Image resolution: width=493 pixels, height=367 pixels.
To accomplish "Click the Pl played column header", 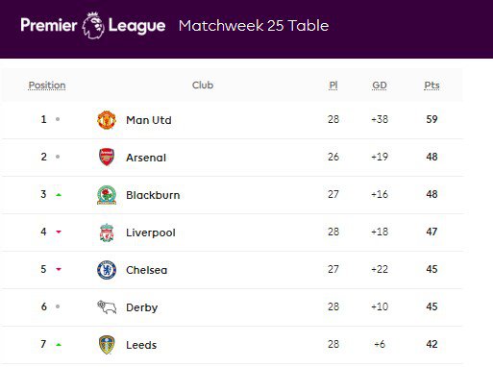I will point(333,86).
